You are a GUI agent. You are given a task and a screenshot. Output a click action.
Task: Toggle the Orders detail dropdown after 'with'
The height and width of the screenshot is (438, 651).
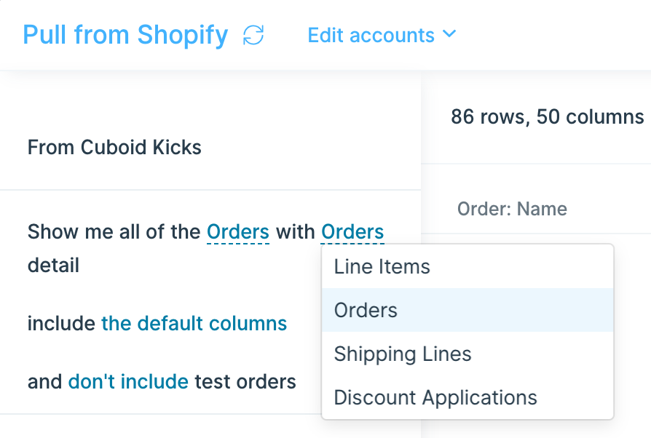(352, 232)
